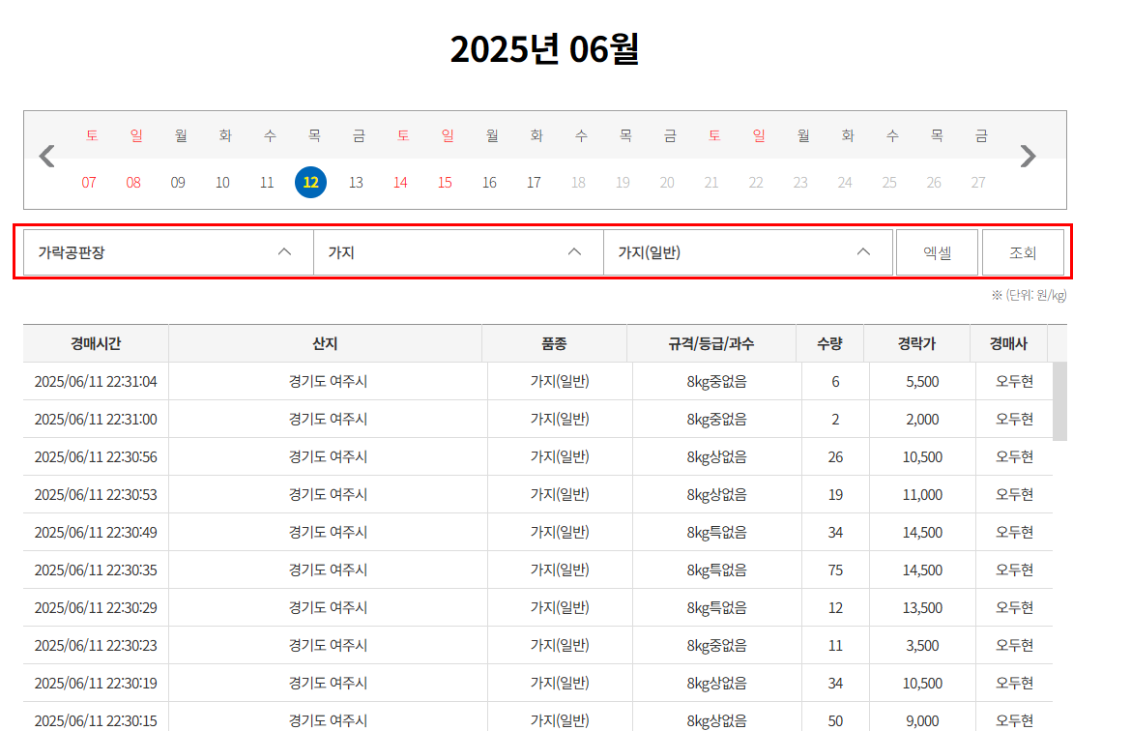
Task: Click the 품종 column header
Action: [x=555, y=343]
